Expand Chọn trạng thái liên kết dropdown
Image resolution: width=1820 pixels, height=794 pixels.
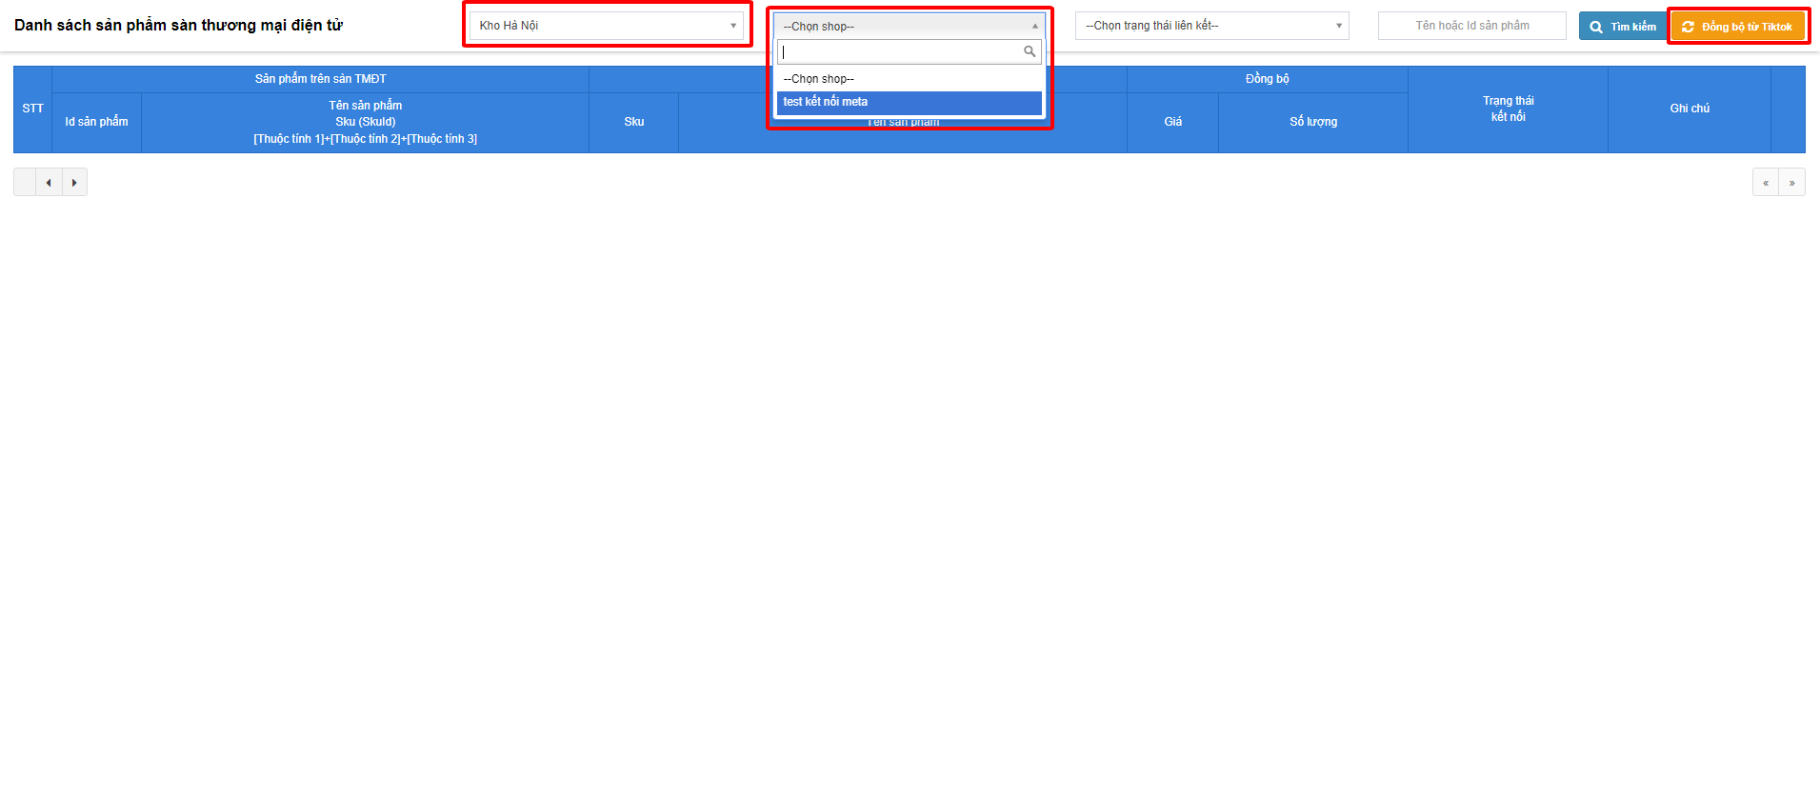[1211, 26]
